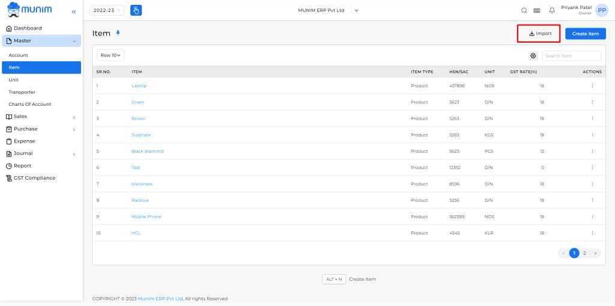615x306 pixels.
Task: Expand the Sales menu in sidebar
Action: [x=41, y=117]
